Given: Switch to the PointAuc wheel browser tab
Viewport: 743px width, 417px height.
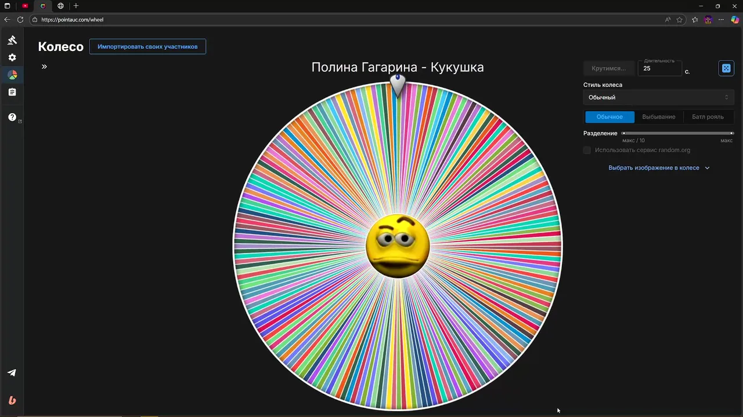Looking at the screenshot, I should coord(43,6).
